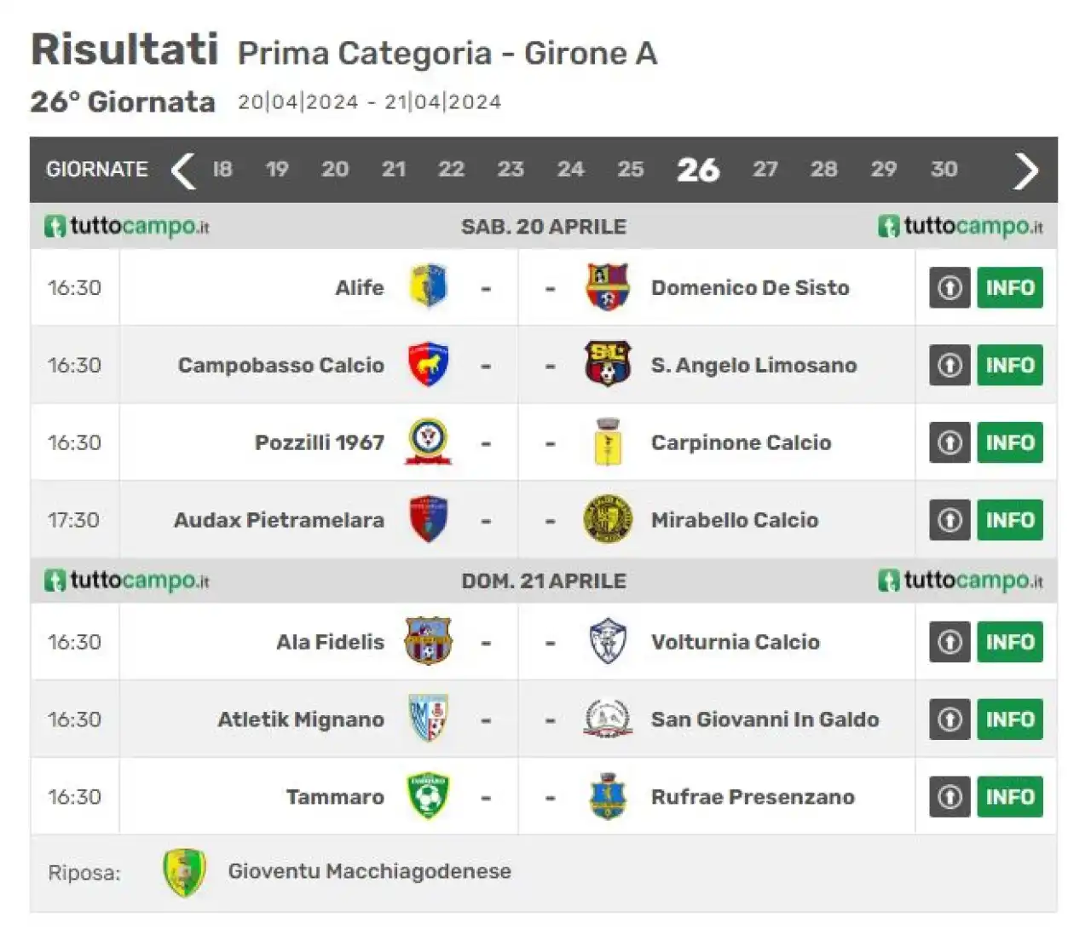This screenshot has width=1091, height=936.
Task: Open the Campobasso Calcio team logo
Action: [x=428, y=365]
